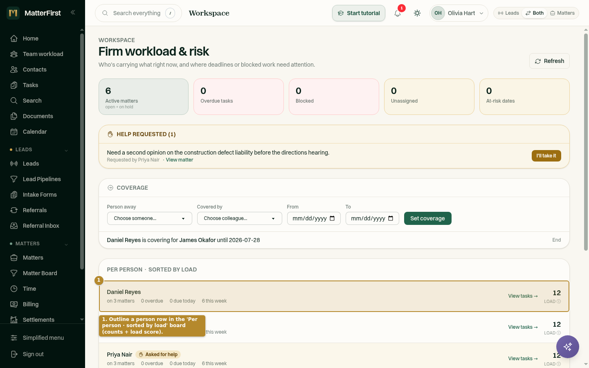This screenshot has height=368, width=589.
Task: Open Active matters stat card
Action: 144,96
